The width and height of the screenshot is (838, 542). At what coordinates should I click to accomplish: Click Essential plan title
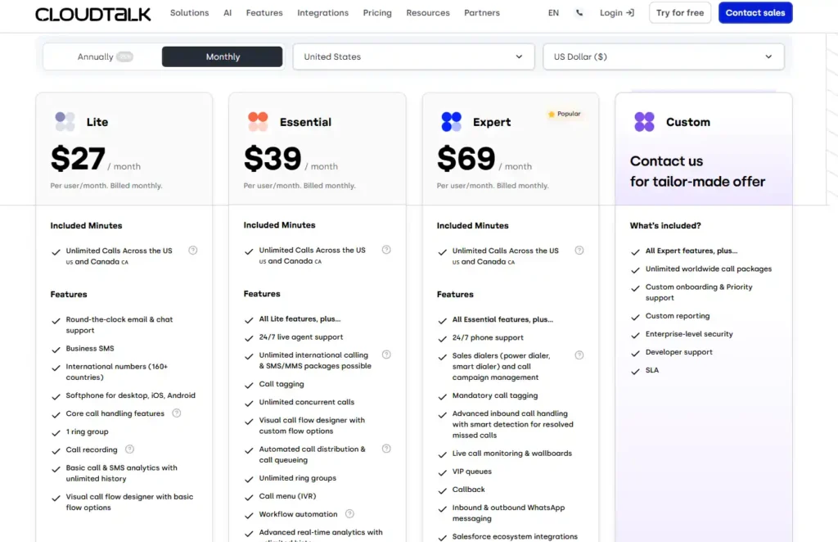[306, 122]
